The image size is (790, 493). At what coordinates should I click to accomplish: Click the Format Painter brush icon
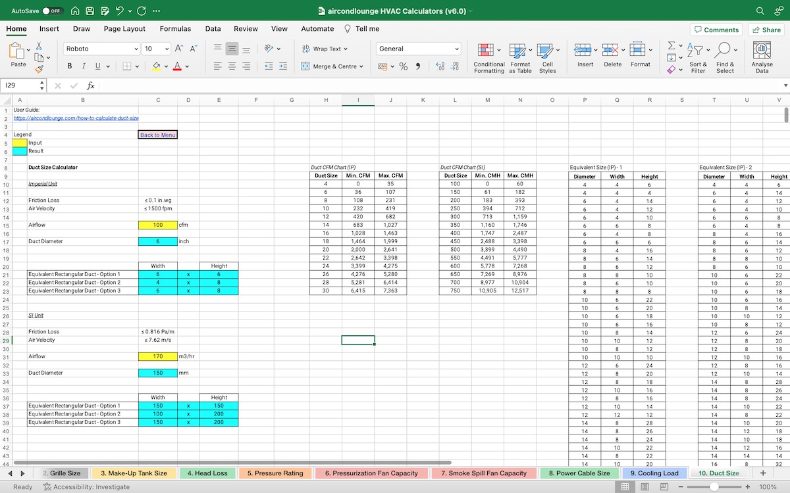pyautogui.click(x=39, y=68)
